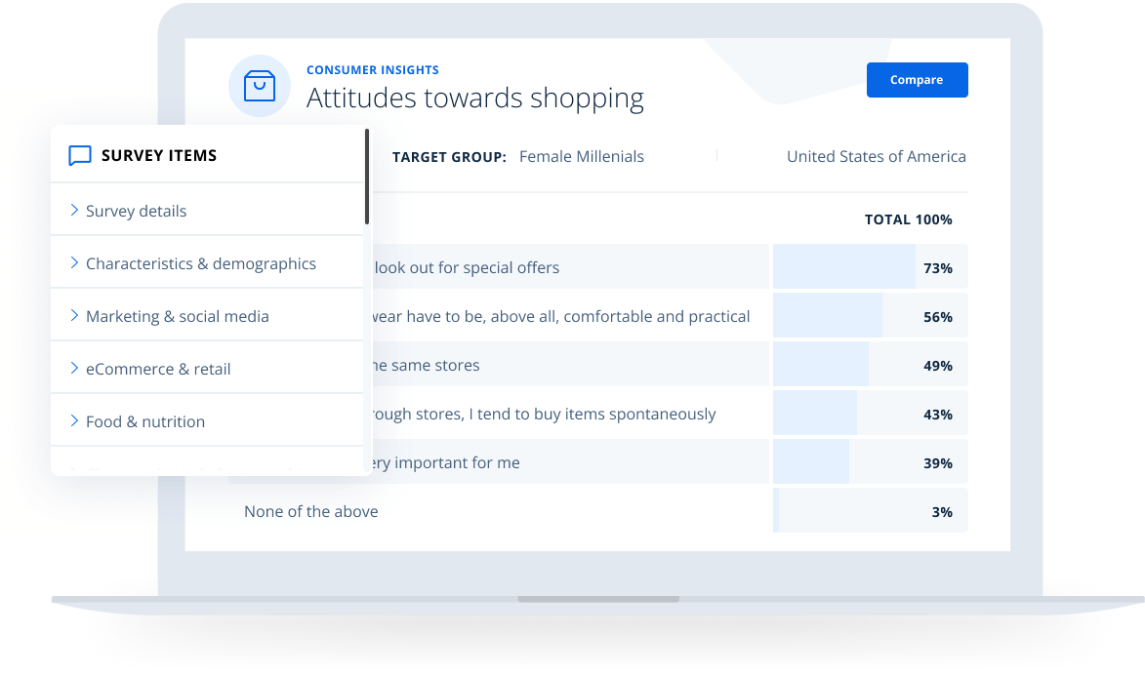Viewport: 1145px width, 675px height.
Task: Select the None of the above row
Action: click(310, 510)
